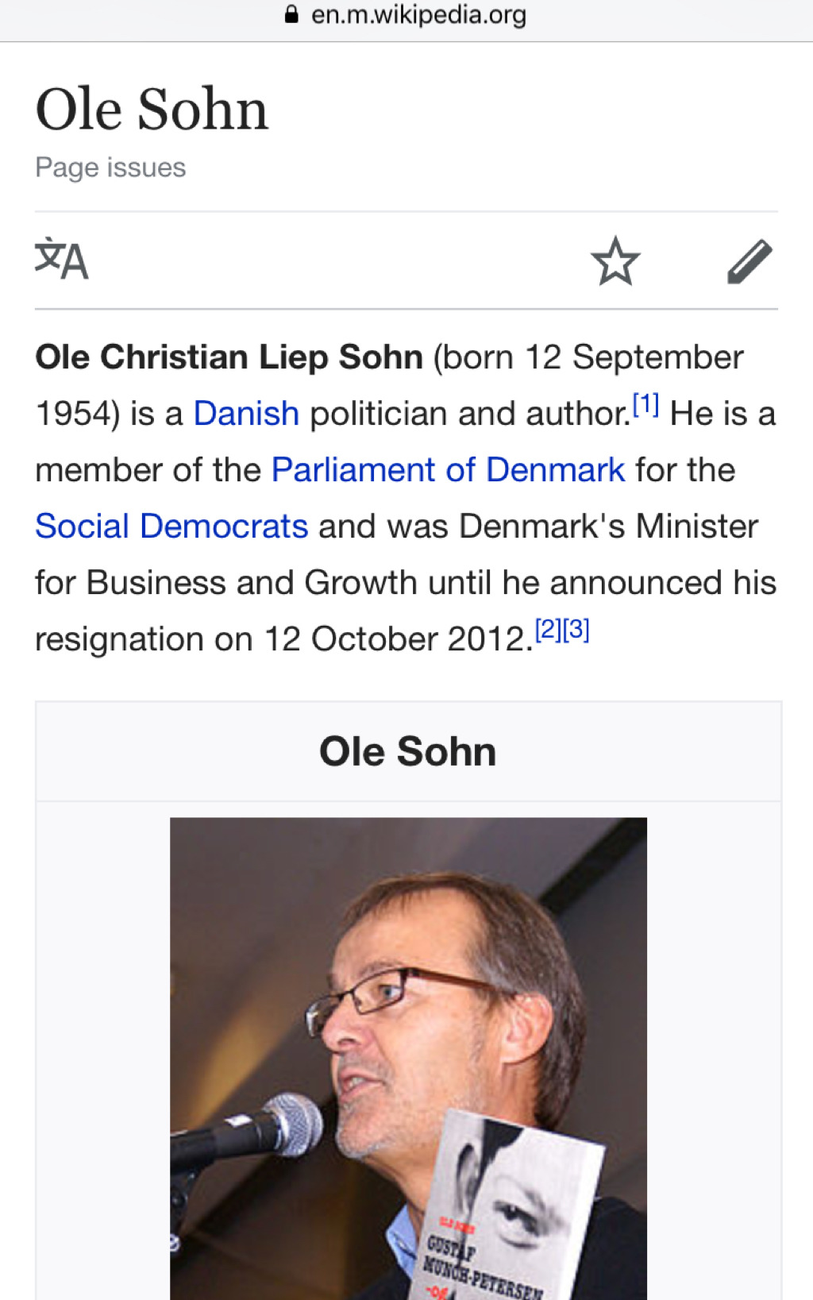Screen dimensions: 813x1300
Task: Open the Ole Sohn portrait photo
Action: click(x=408, y=1059)
